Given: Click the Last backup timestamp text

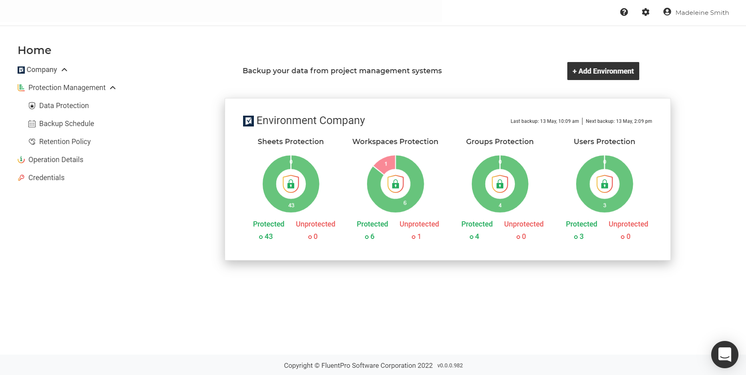Looking at the screenshot, I should (x=545, y=121).
